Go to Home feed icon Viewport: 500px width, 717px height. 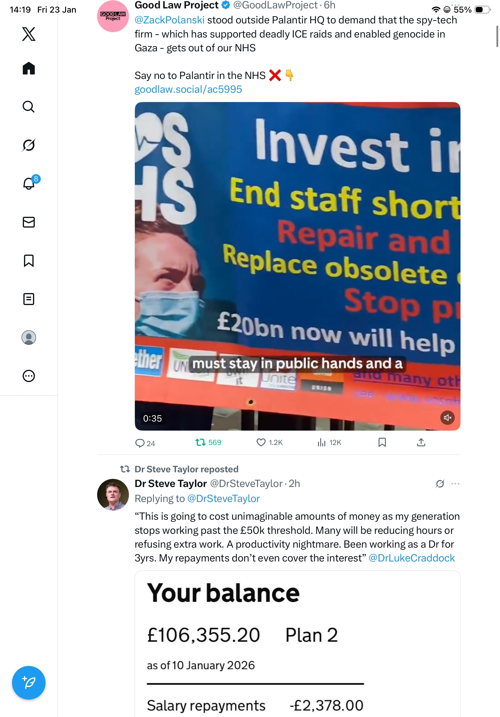(29, 68)
